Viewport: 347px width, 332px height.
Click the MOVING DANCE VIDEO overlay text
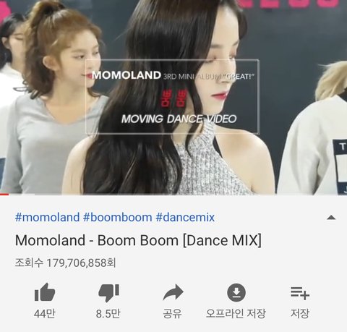(x=179, y=119)
